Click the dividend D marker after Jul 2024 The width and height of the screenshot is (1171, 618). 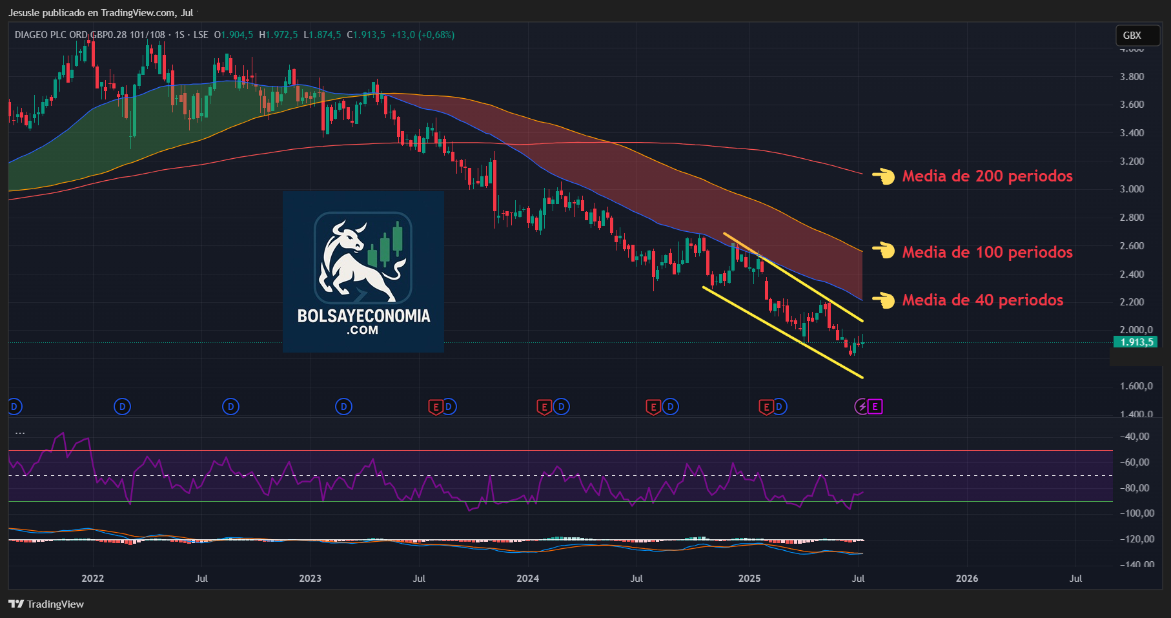tap(671, 407)
